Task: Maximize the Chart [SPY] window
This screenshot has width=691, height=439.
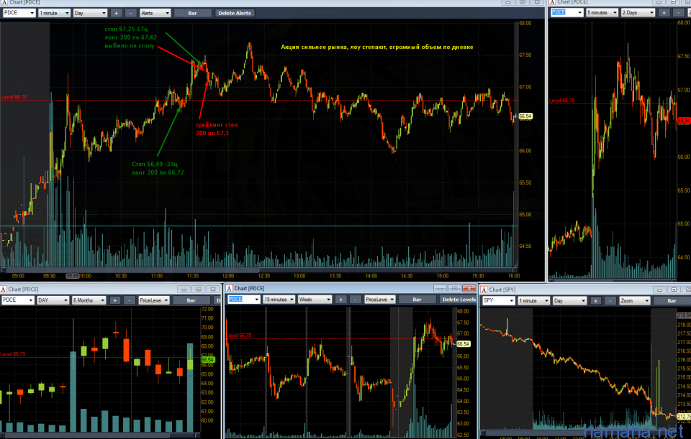Action: coord(674,290)
